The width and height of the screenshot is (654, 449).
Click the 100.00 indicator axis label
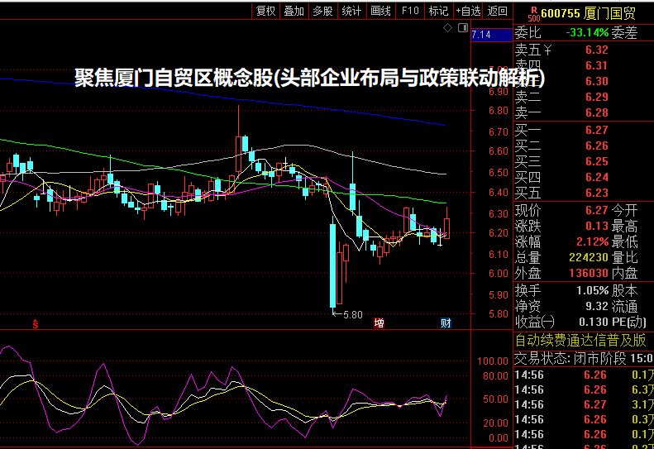click(493, 361)
